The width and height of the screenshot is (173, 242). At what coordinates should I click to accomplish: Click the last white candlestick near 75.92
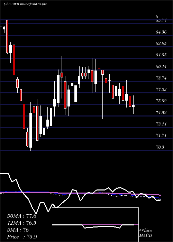pyautogui.click(x=133, y=106)
